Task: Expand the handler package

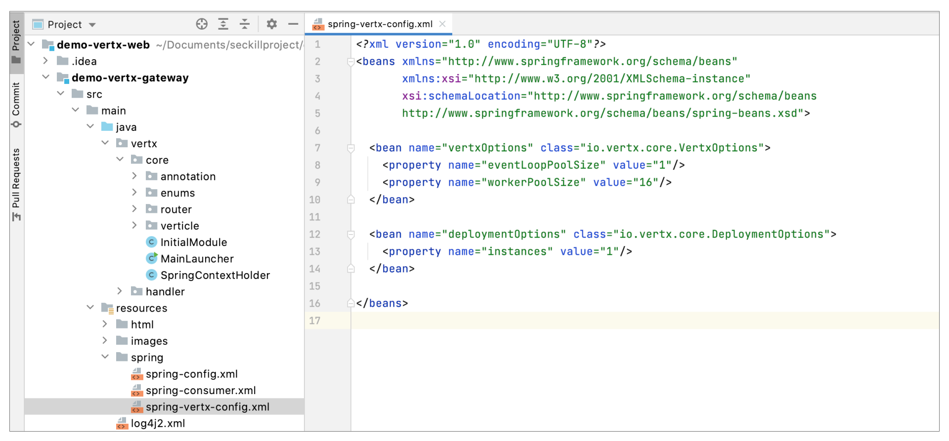Action: 120,291
